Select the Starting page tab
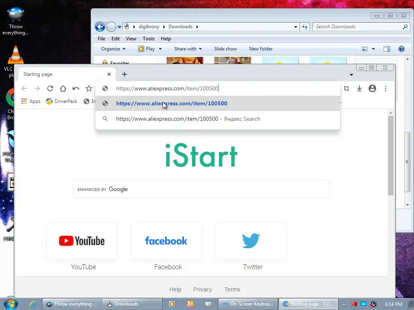Screen dimensions: 414x310 click(67, 74)
